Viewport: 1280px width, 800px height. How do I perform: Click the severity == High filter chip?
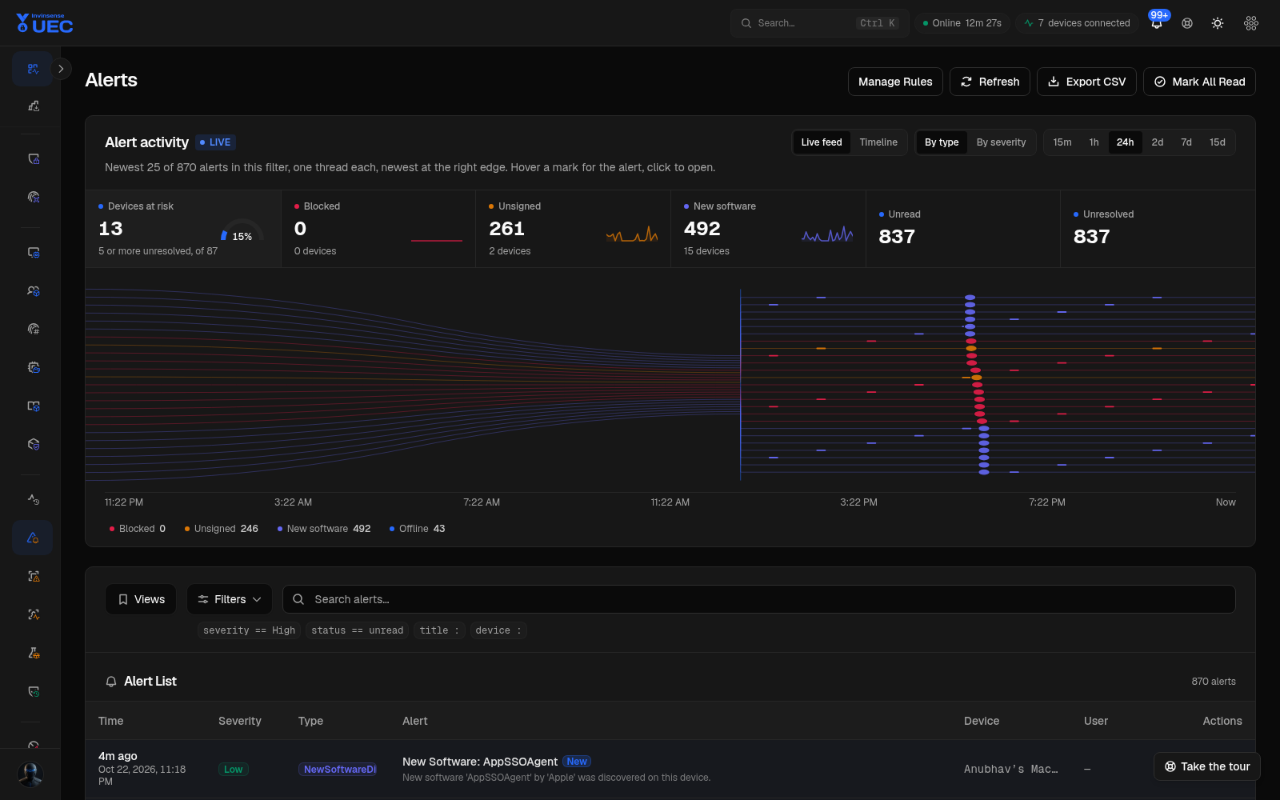pos(249,630)
